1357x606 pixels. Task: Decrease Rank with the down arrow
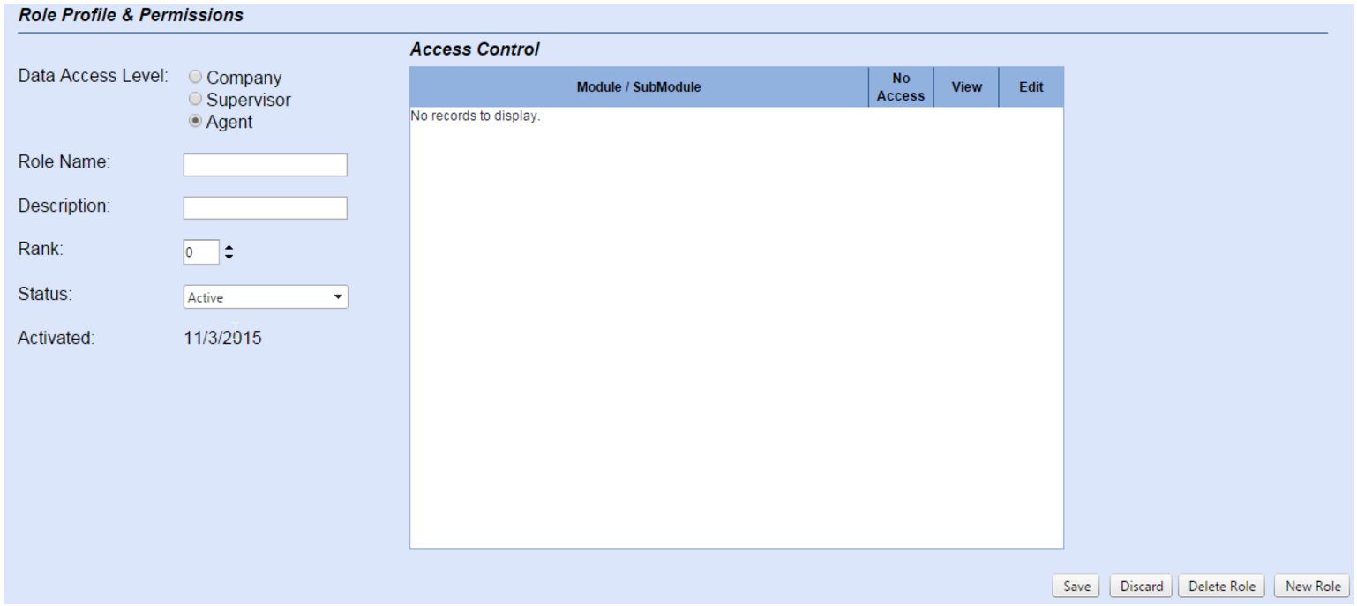coord(229,257)
